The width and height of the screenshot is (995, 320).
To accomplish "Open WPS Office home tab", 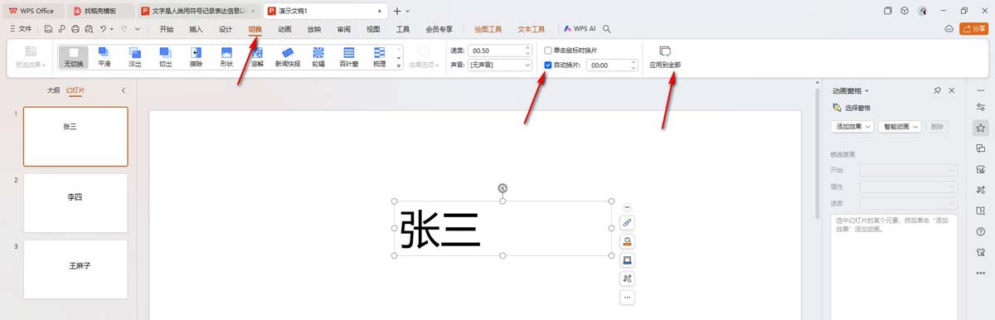I will 32,11.
